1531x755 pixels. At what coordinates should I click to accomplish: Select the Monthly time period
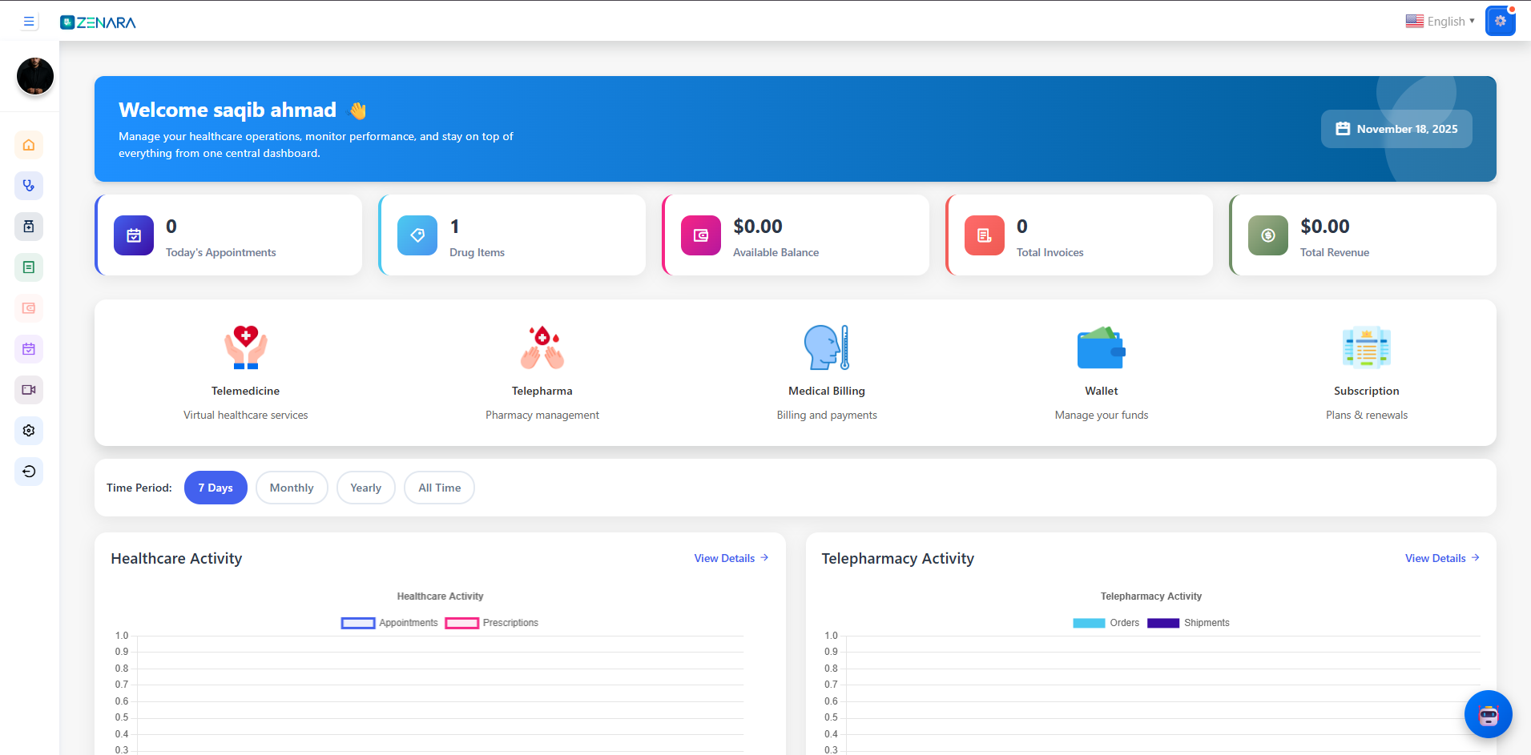pyautogui.click(x=292, y=488)
